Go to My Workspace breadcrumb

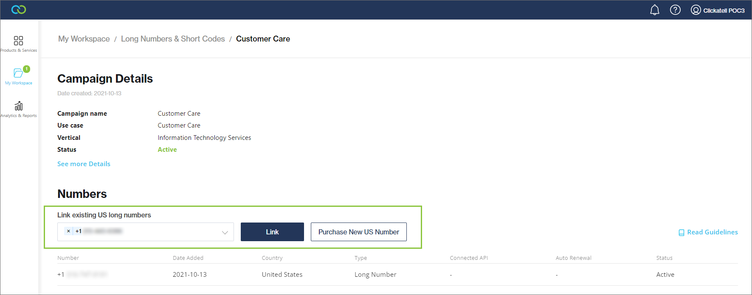(x=84, y=39)
